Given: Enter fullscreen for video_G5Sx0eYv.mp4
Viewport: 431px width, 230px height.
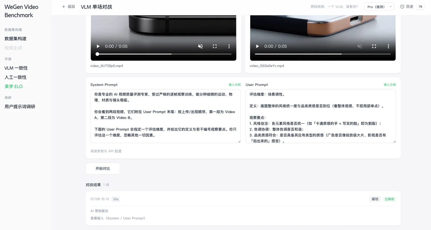Looking at the screenshot, I should point(374,46).
